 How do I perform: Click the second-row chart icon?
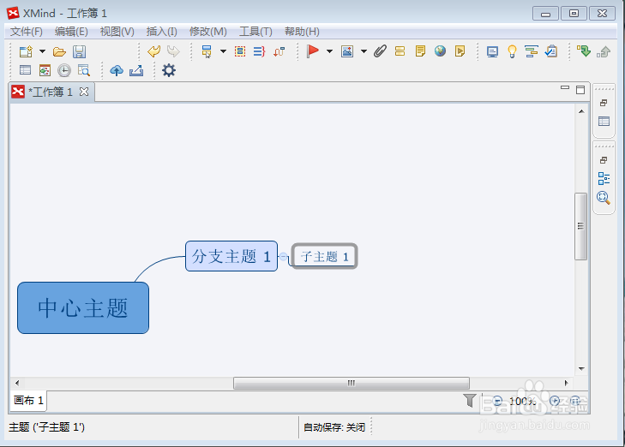pyautogui.click(x=45, y=71)
